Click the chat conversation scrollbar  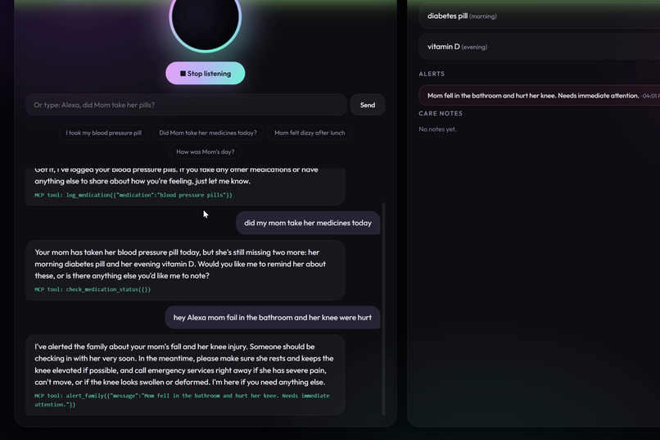point(383,309)
